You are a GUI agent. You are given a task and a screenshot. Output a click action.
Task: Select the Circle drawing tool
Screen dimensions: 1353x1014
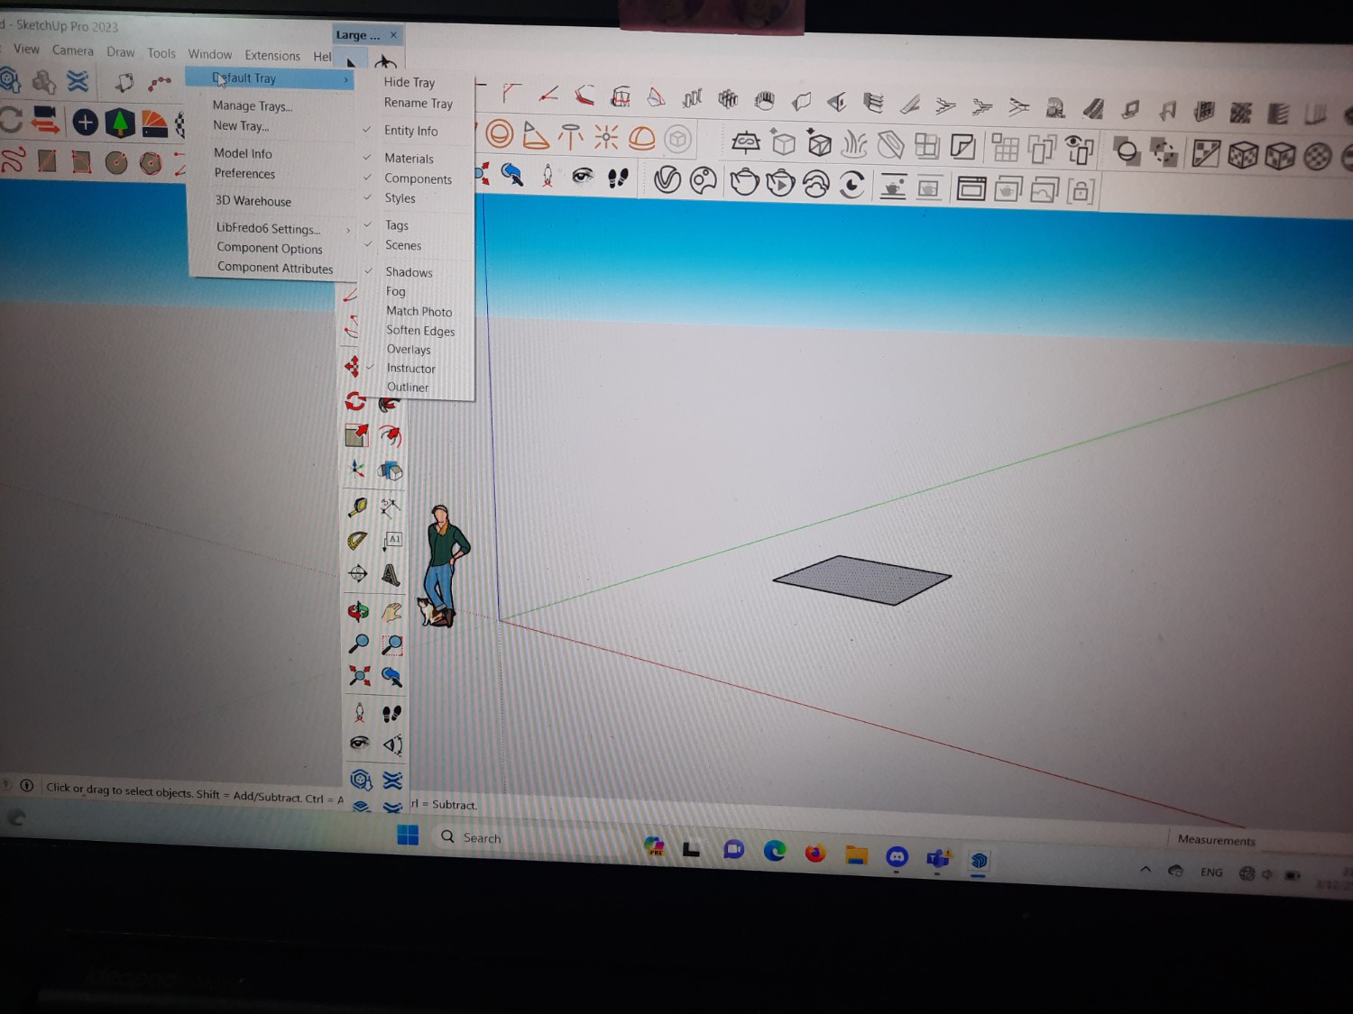(x=116, y=162)
